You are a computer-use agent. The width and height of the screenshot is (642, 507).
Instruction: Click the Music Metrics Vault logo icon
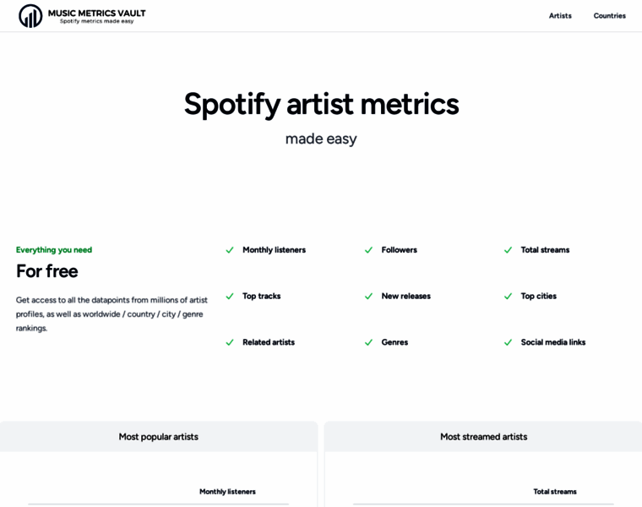(x=30, y=16)
